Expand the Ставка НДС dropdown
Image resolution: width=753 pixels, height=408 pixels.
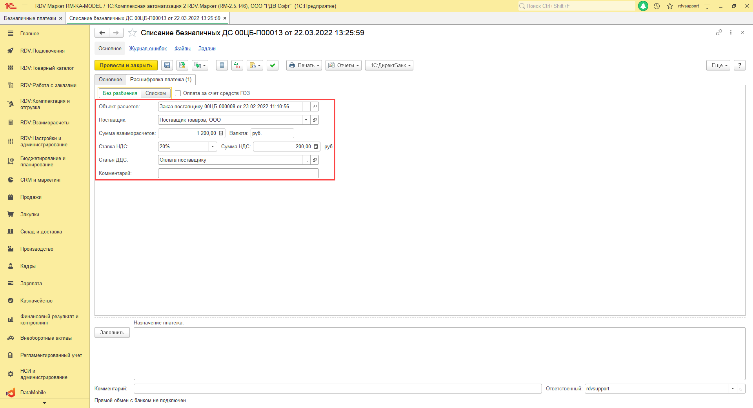213,147
